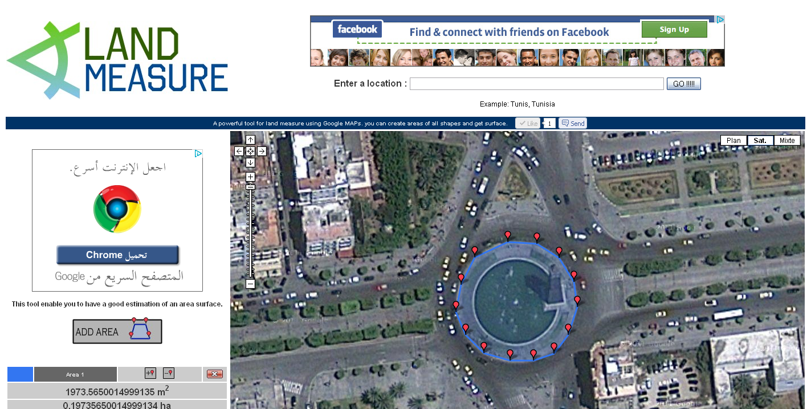Pan the map up with arrow button
Viewport: 811px width, 409px height.
(x=250, y=140)
